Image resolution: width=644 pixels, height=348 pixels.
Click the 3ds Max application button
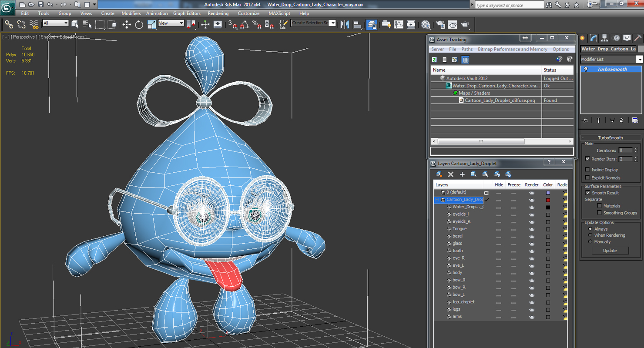tap(7, 7)
